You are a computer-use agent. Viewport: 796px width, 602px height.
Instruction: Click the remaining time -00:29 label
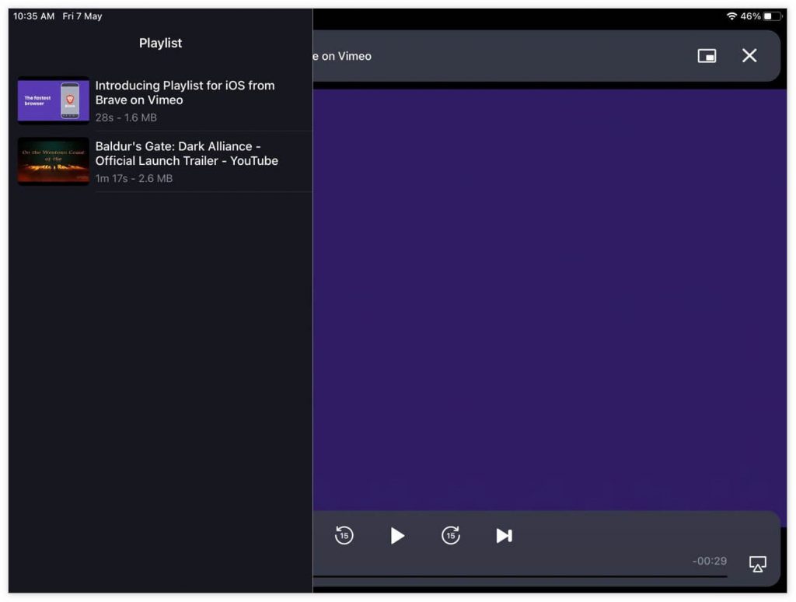point(709,561)
